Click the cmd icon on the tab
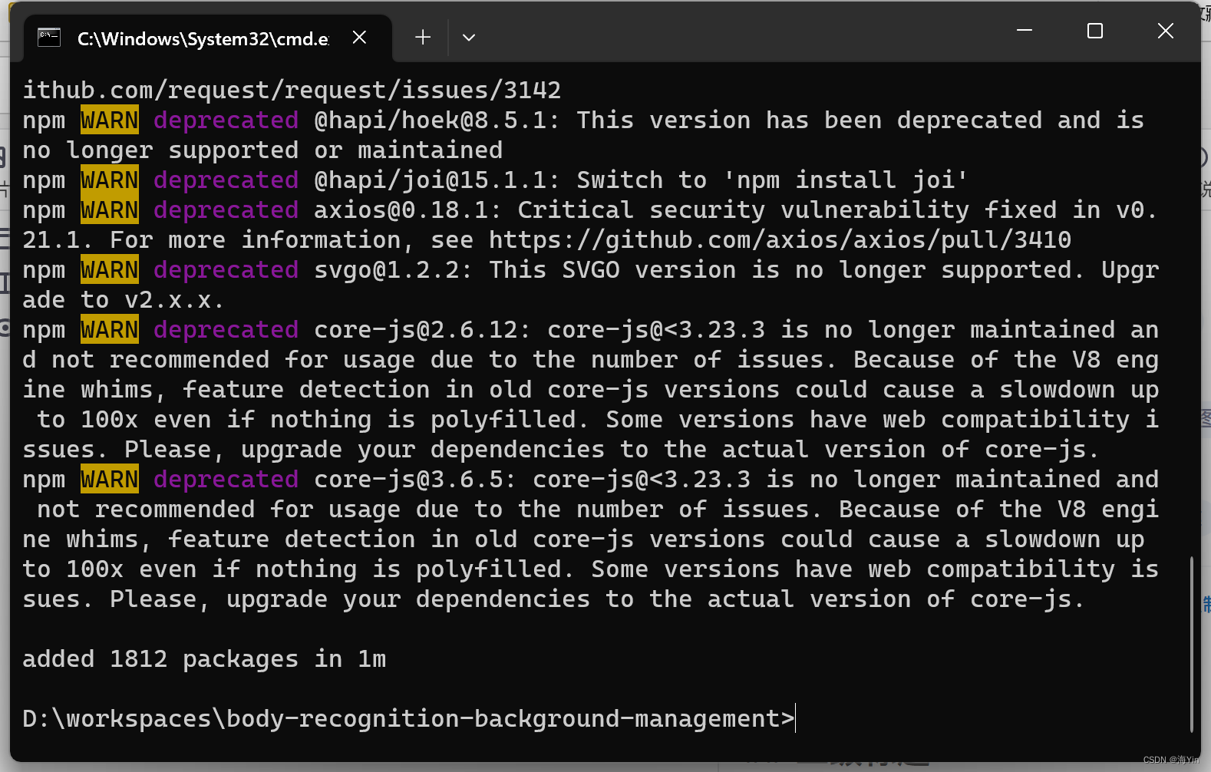Viewport: 1211px width, 772px height. pos(49,37)
